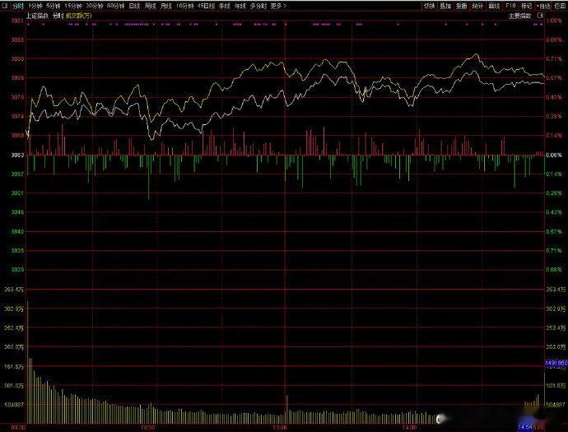Click the 10:30 time axis label
Image resolution: width=568 pixels, height=432 pixels.
point(148,428)
